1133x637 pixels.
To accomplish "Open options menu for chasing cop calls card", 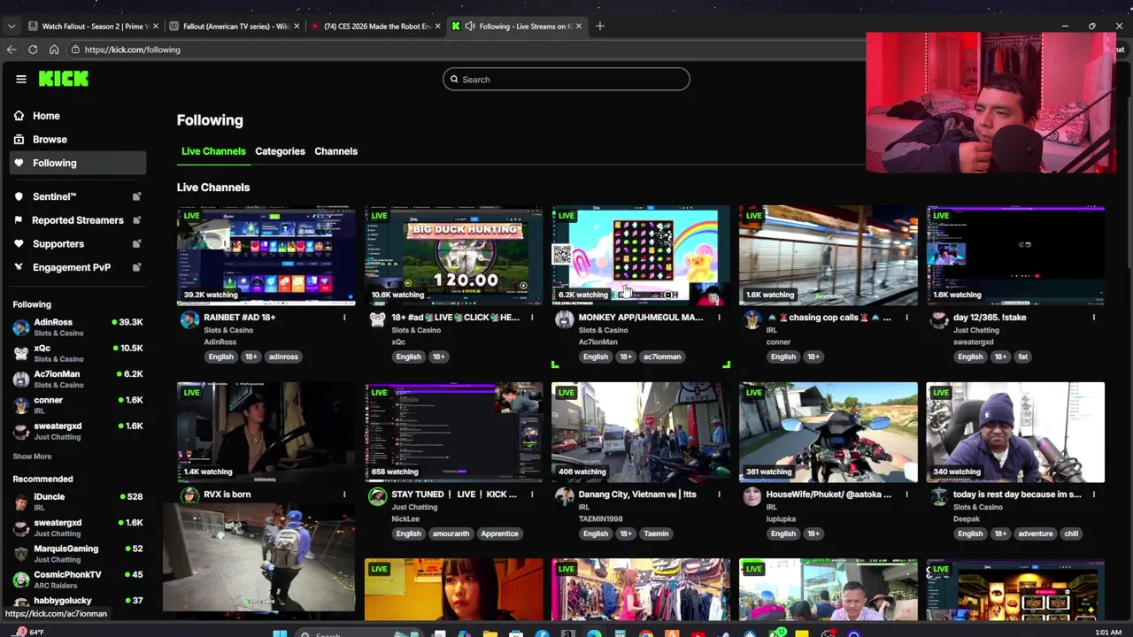I will (x=906, y=318).
